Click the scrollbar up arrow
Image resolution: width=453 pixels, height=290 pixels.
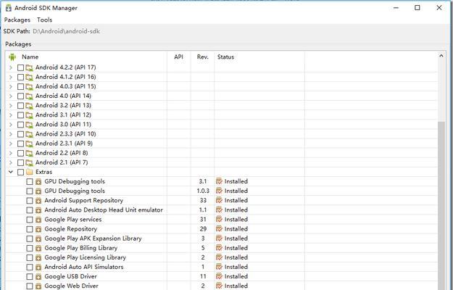point(441,56)
